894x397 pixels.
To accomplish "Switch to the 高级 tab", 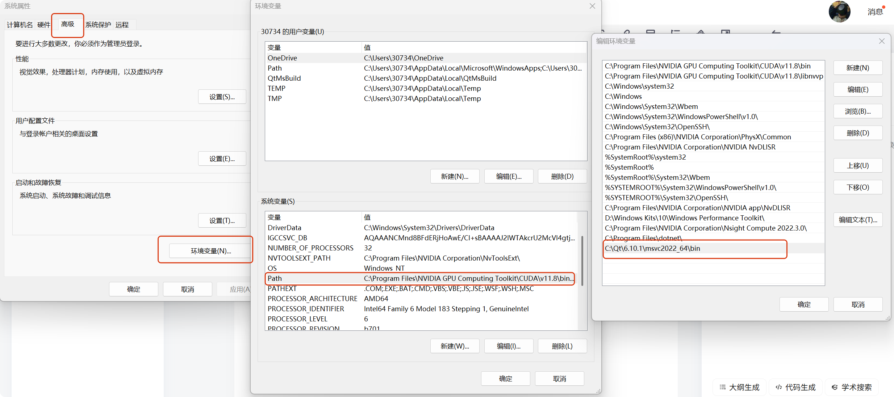I will [68, 24].
